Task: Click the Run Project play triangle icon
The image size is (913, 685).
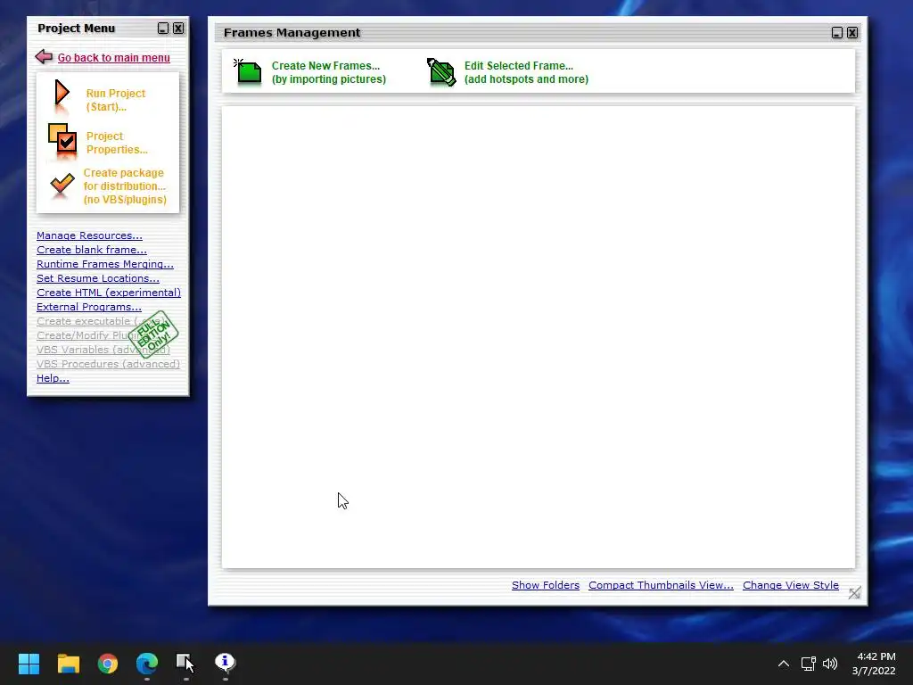Action: coord(62,93)
